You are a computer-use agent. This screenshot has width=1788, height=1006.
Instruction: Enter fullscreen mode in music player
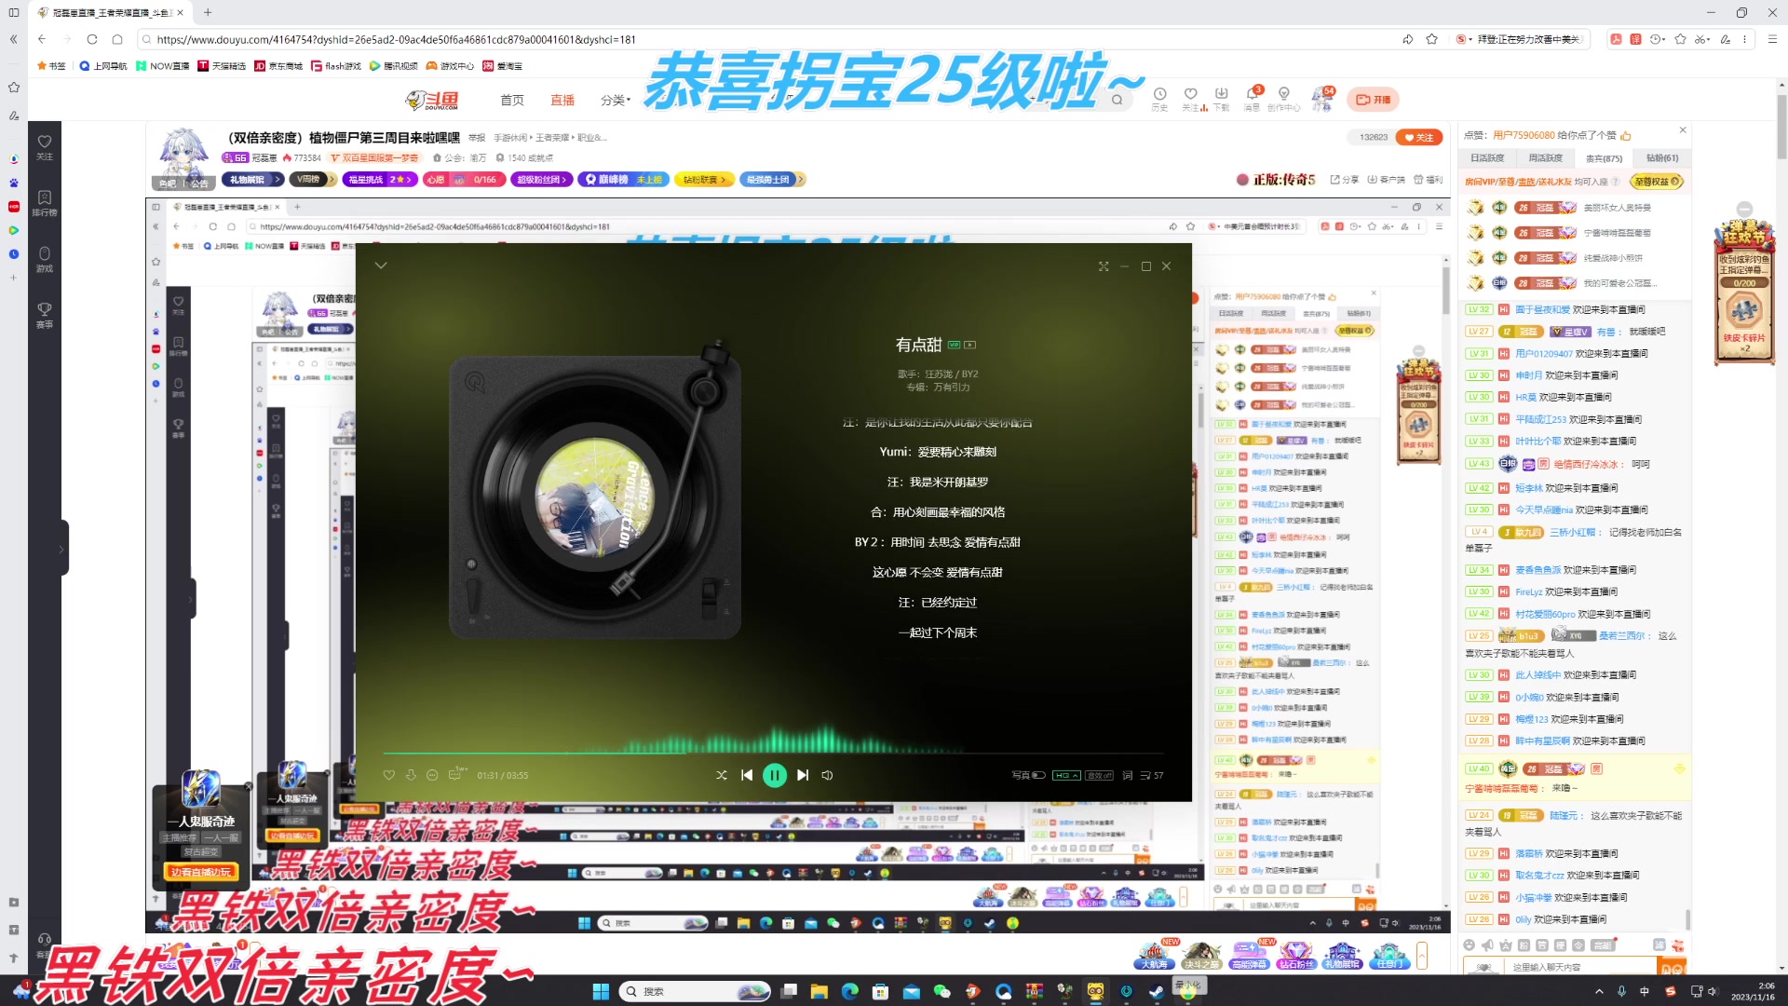click(x=1104, y=266)
